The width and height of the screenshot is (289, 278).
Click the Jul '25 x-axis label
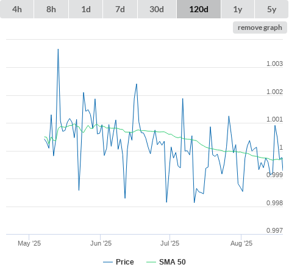[169, 243]
